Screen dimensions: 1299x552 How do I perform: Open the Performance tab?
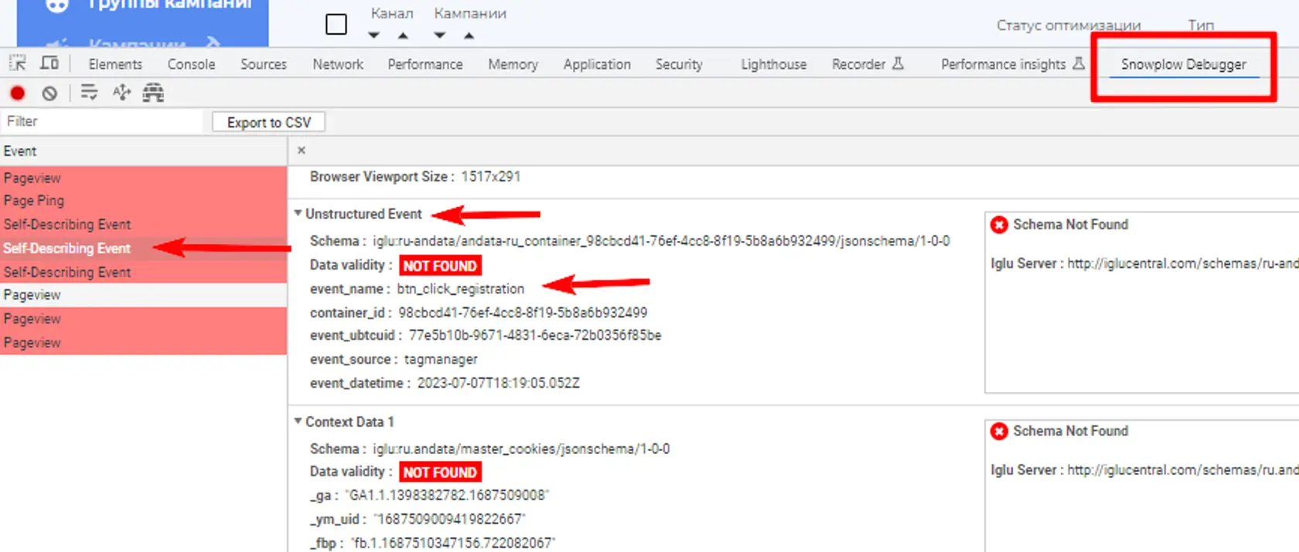pos(425,64)
